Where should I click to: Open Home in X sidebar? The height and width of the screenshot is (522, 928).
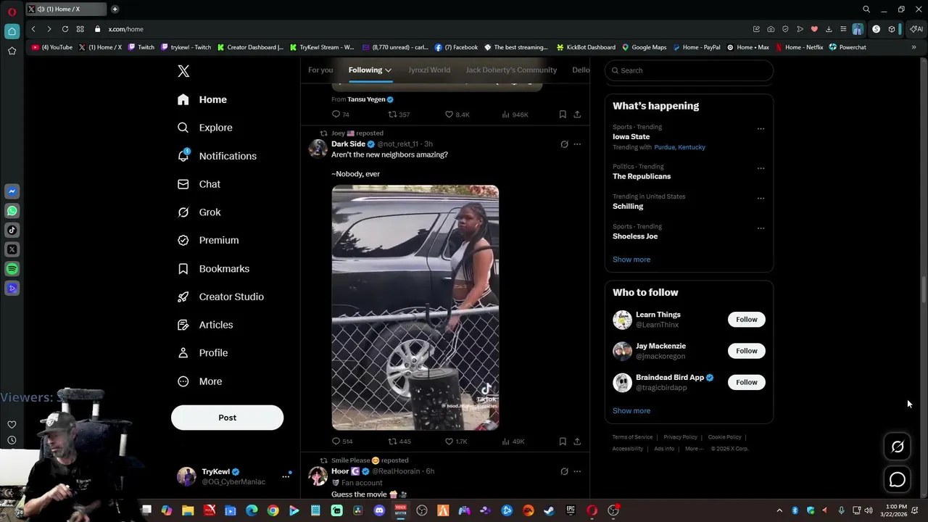[202, 99]
